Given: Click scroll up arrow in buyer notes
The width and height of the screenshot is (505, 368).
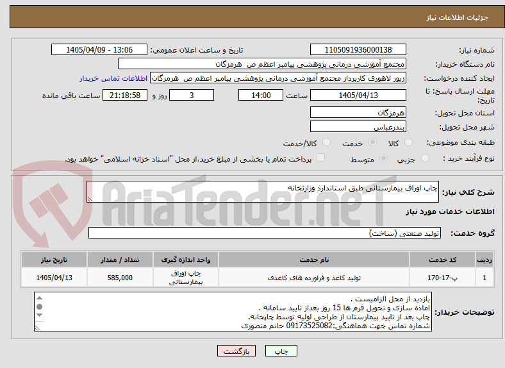Looking at the screenshot, I should click(x=39, y=298).
